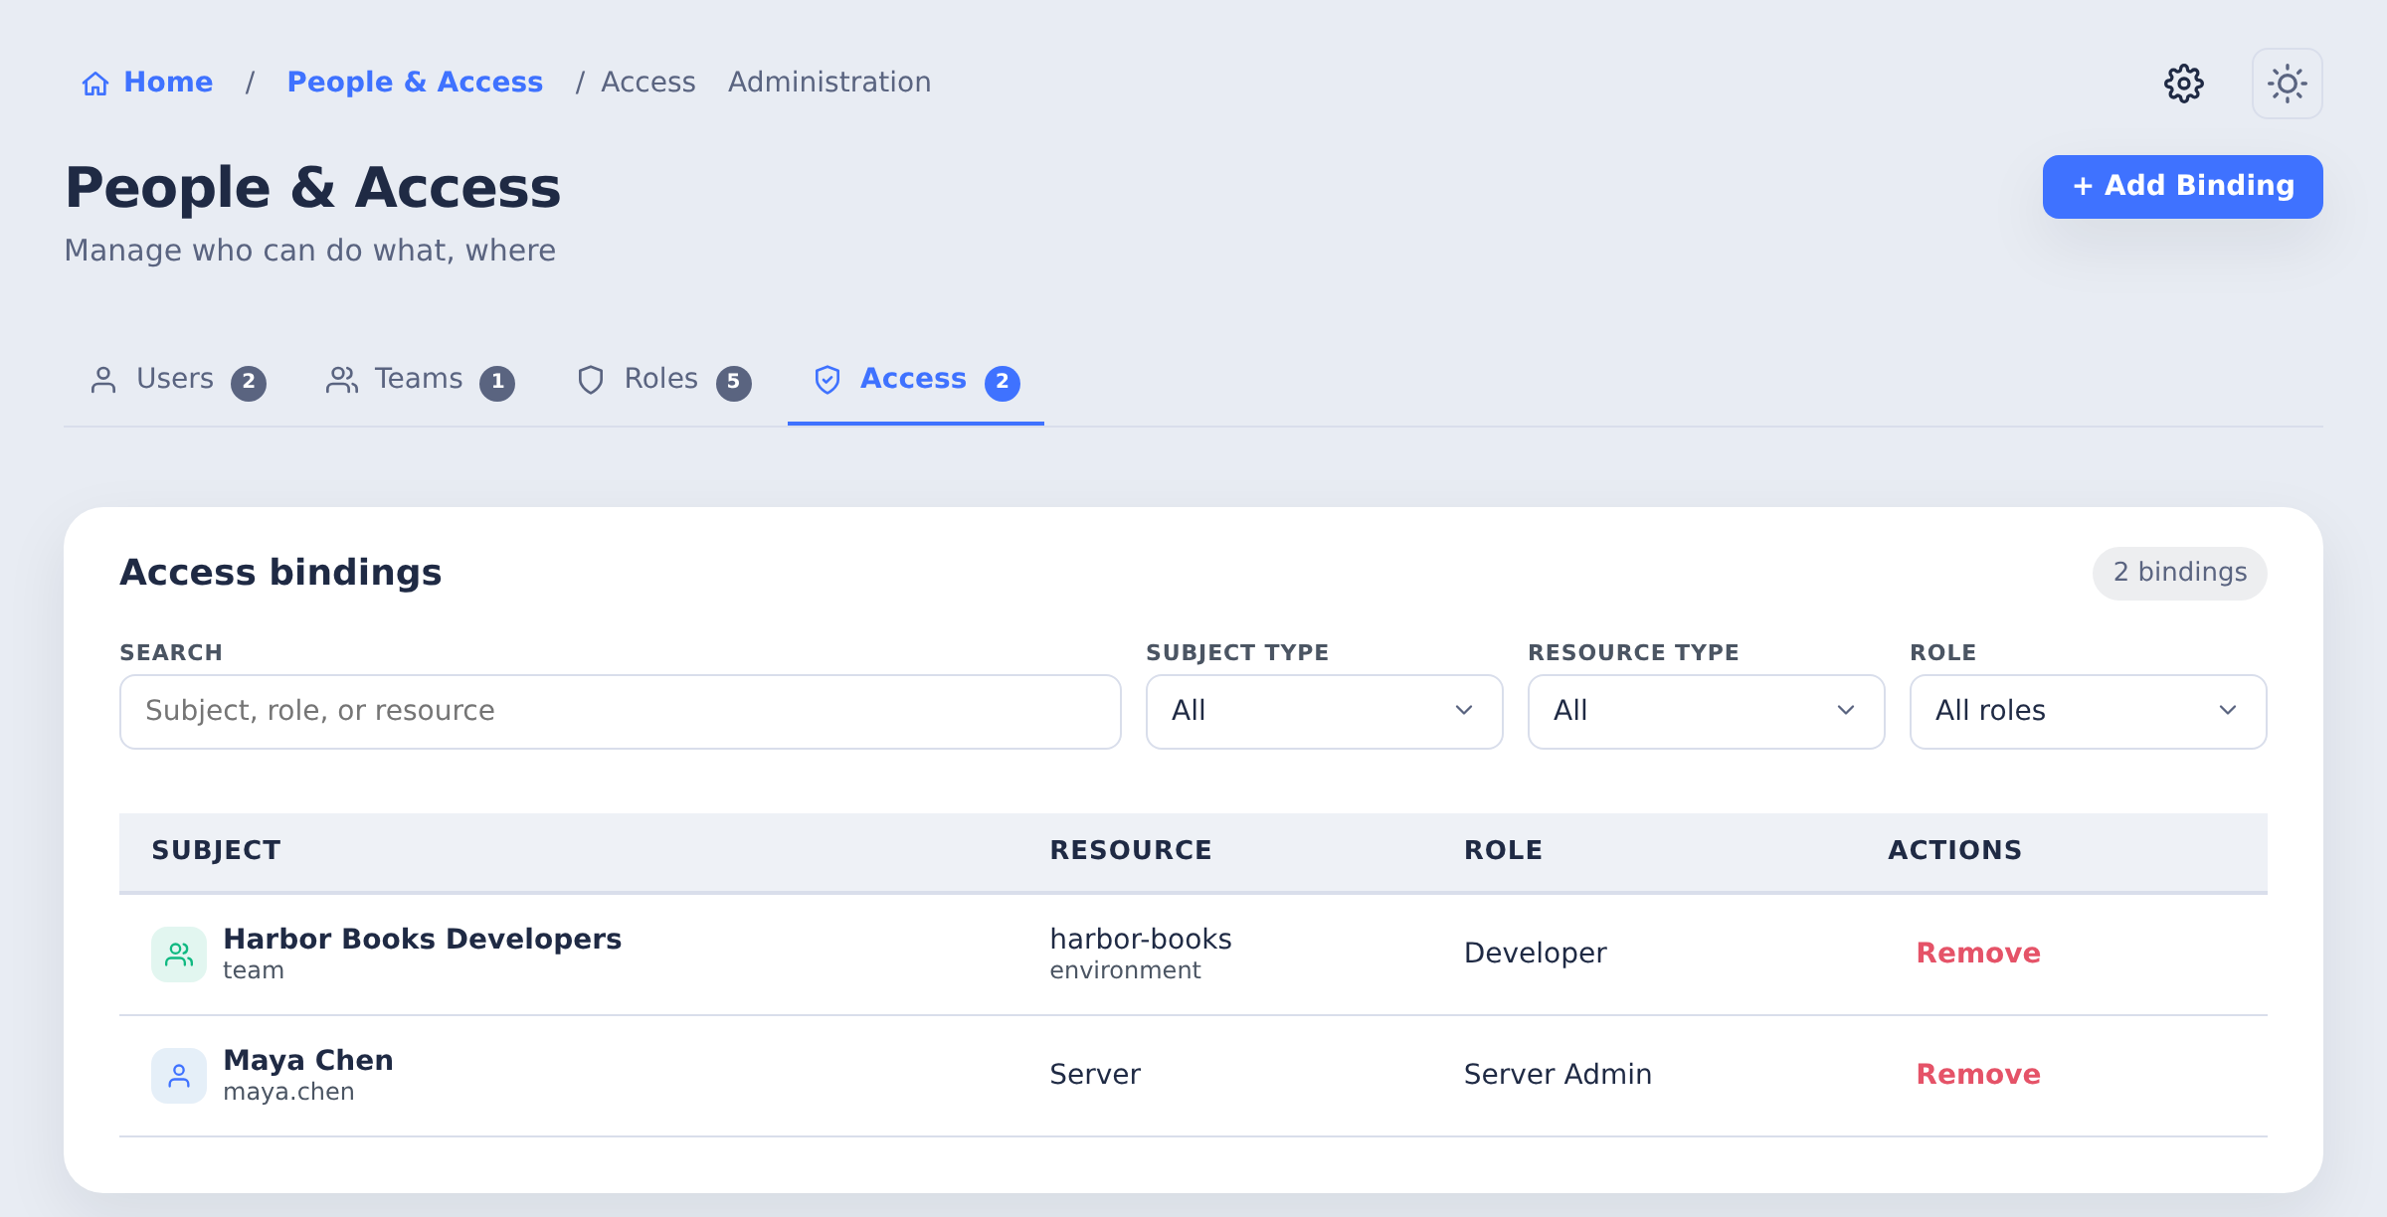Screen dimensions: 2387x1217
Task: Click the maya.chen username text
Action: (x=288, y=1092)
